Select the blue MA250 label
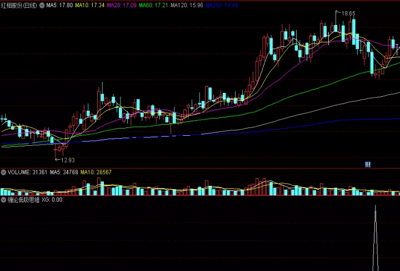Image resolution: width=400 pixels, height=271 pixels. tap(222, 5)
